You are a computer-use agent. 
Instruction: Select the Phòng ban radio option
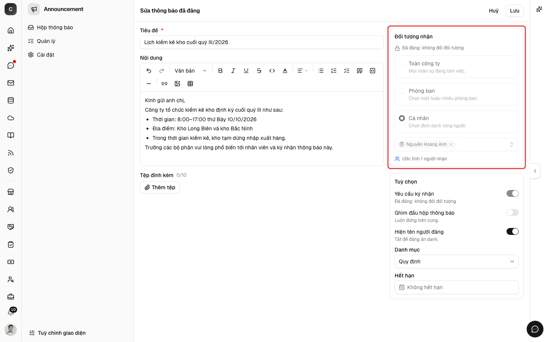click(x=402, y=91)
